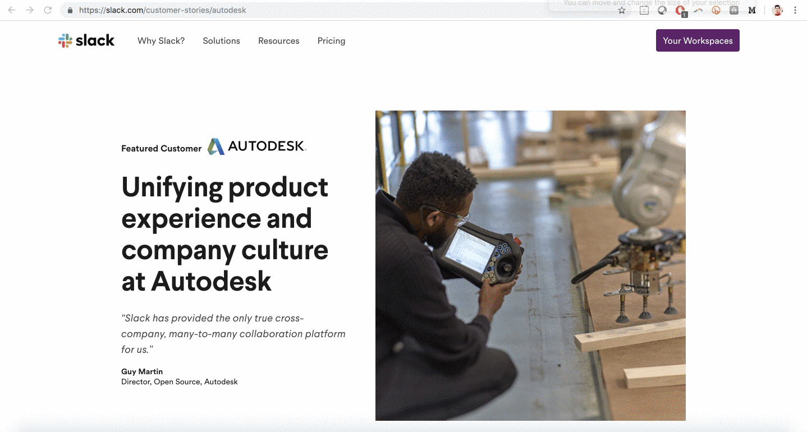The width and height of the screenshot is (807, 432).
Task: Open the orange circle b extension
Action: click(x=716, y=10)
